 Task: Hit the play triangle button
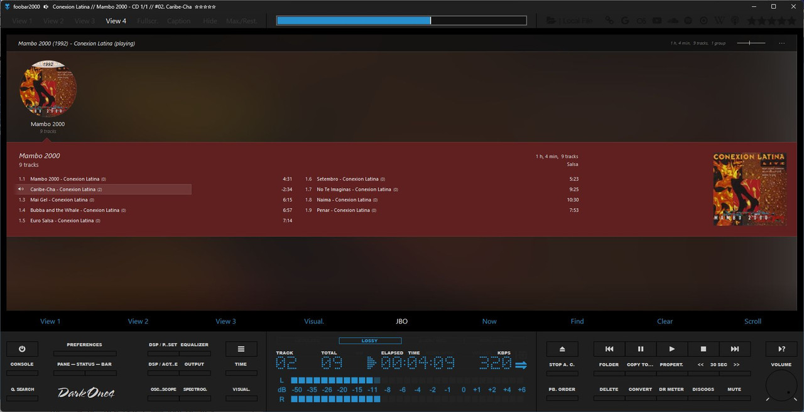672,349
